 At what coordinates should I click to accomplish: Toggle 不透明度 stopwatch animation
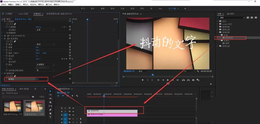[x=7, y=27]
